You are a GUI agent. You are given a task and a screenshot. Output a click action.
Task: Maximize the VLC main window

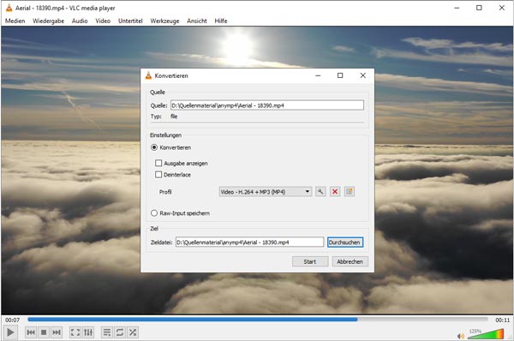(479, 8)
